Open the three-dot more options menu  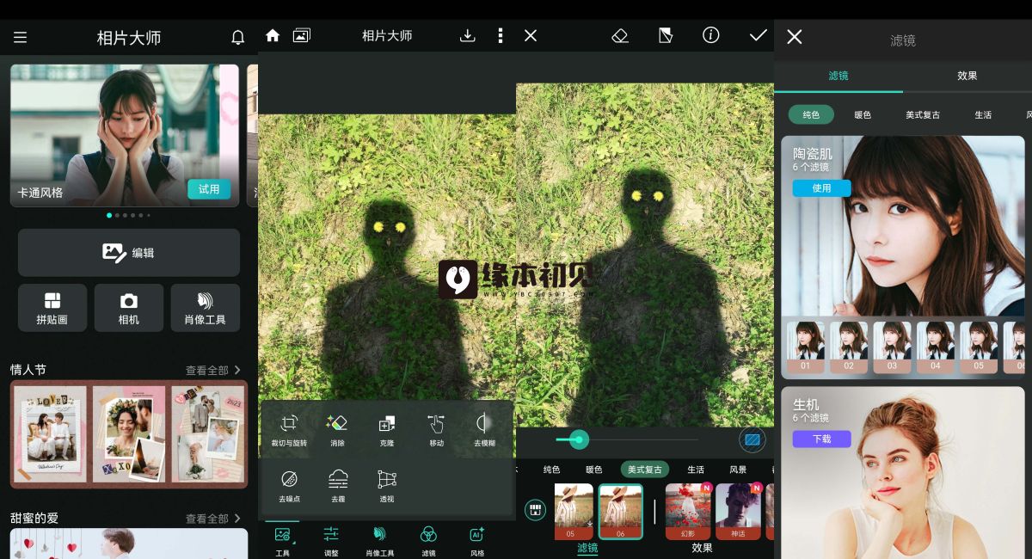point(501,36)
